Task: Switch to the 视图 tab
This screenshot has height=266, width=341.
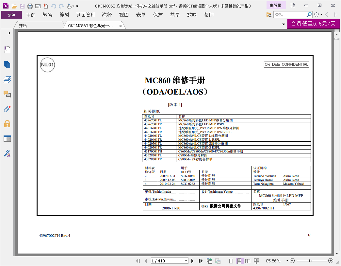Action: (124, 15)
